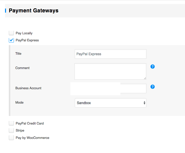
Task: Uncheck the PayPal Express checkbox
Action: (11, 40)
